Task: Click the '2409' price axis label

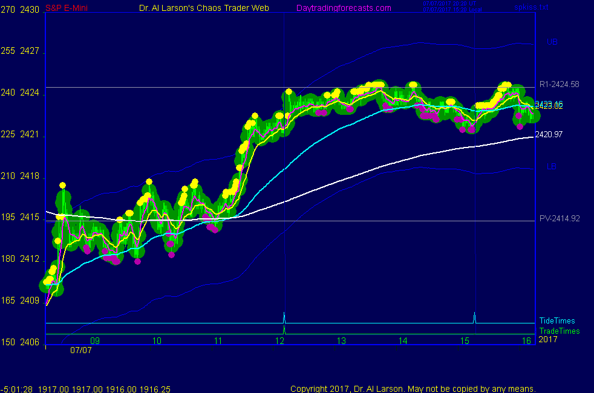Action: tap(30, 300)
